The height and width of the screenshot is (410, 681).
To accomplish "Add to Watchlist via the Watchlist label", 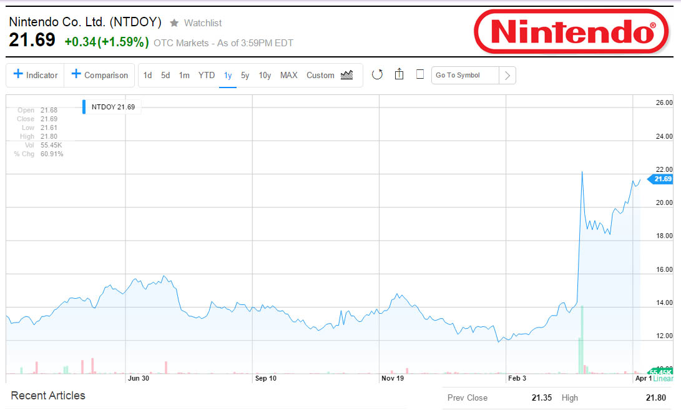I will tap(203, 23).
